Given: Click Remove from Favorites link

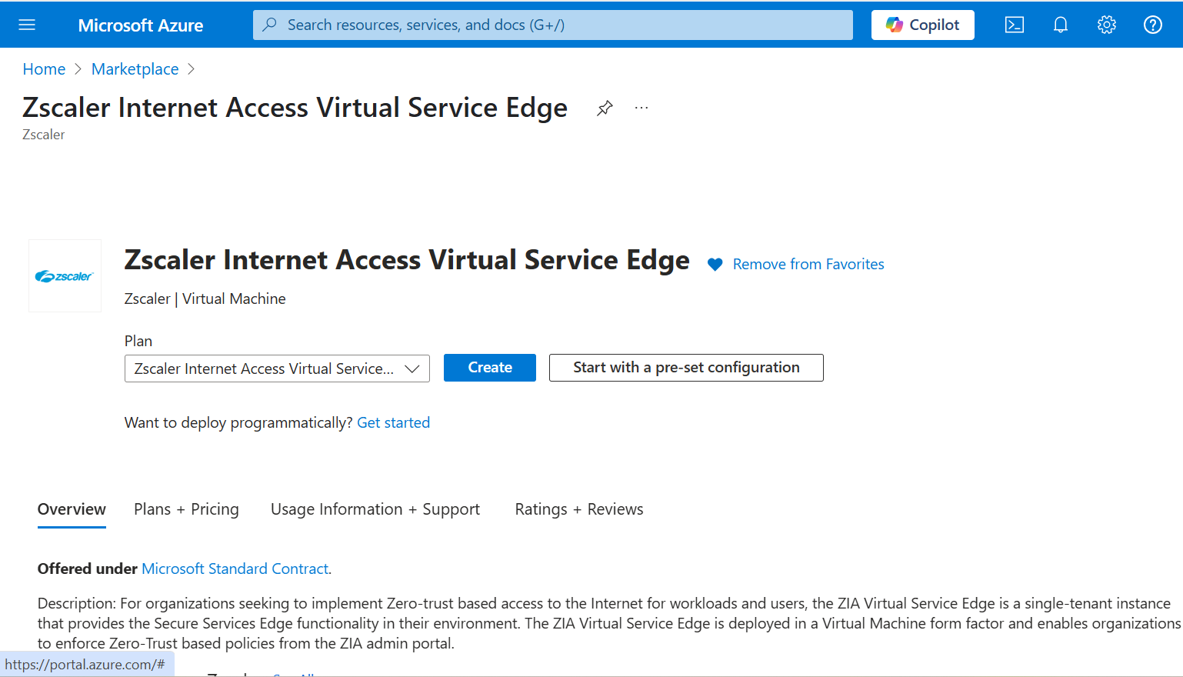Looking at the screenshot, I should [x=808, y=264].
